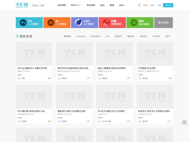
Task: Open the search magnifier icon
Action: (139, 5)
